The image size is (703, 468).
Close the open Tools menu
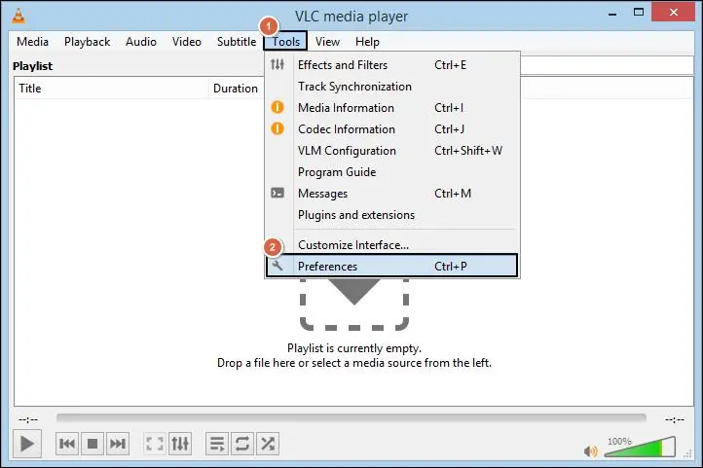(x=285, y=42)
